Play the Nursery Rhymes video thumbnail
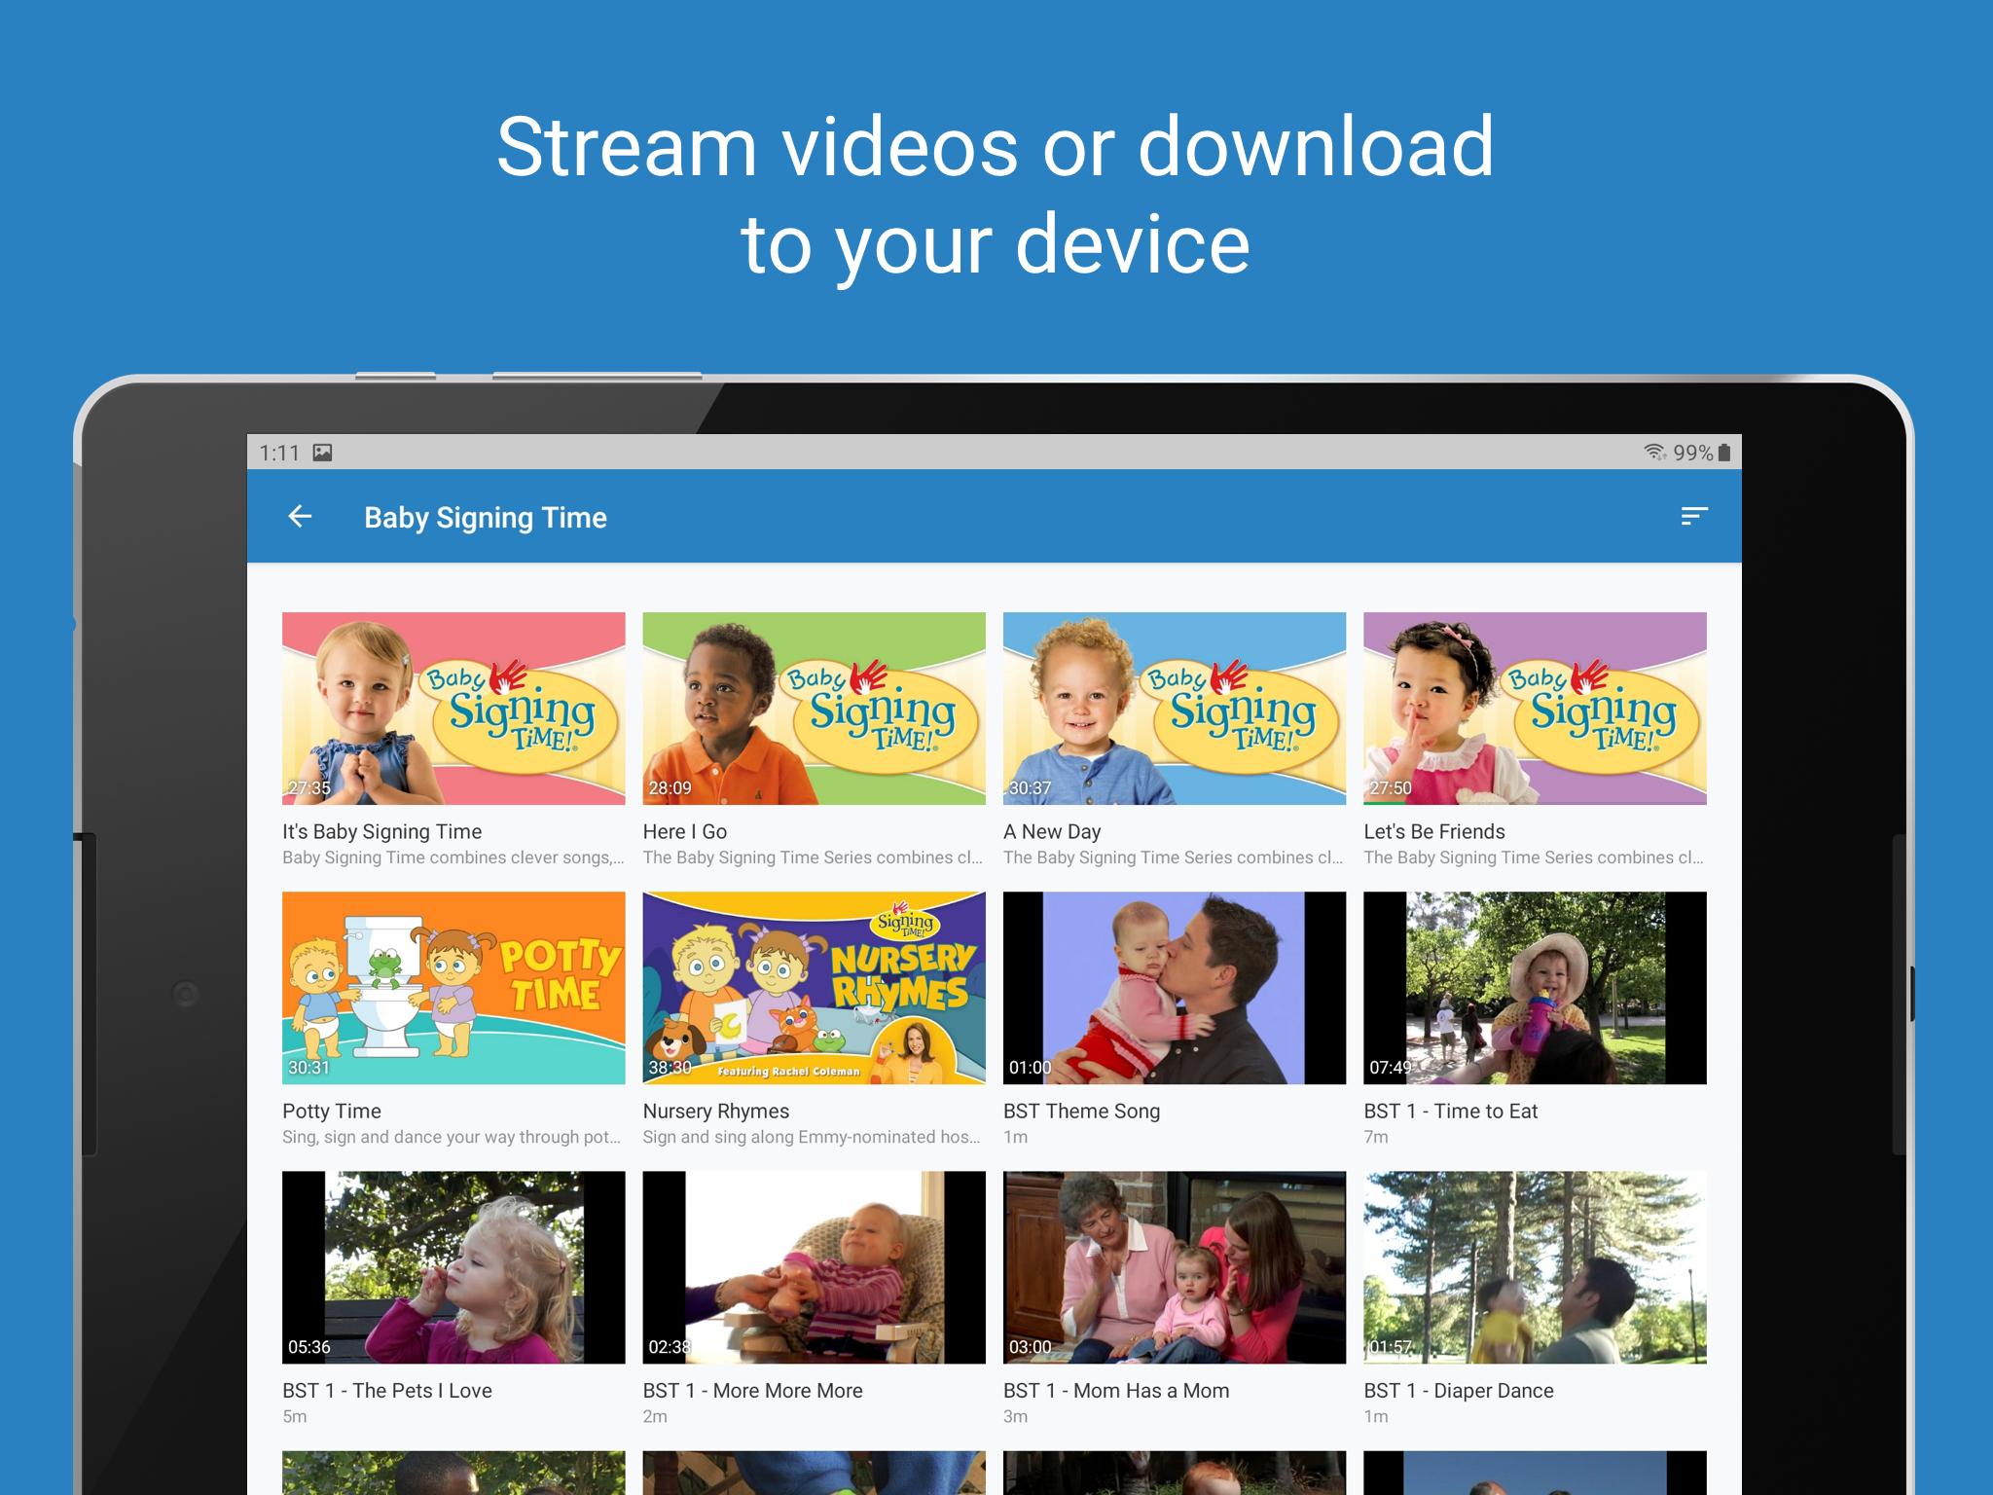The image size is (1993, 1495). (x=814, y=988)
